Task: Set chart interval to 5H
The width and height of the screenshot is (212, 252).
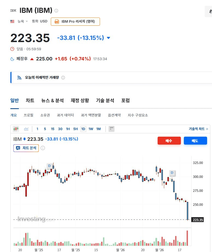Action: click(x=75, y=129)
